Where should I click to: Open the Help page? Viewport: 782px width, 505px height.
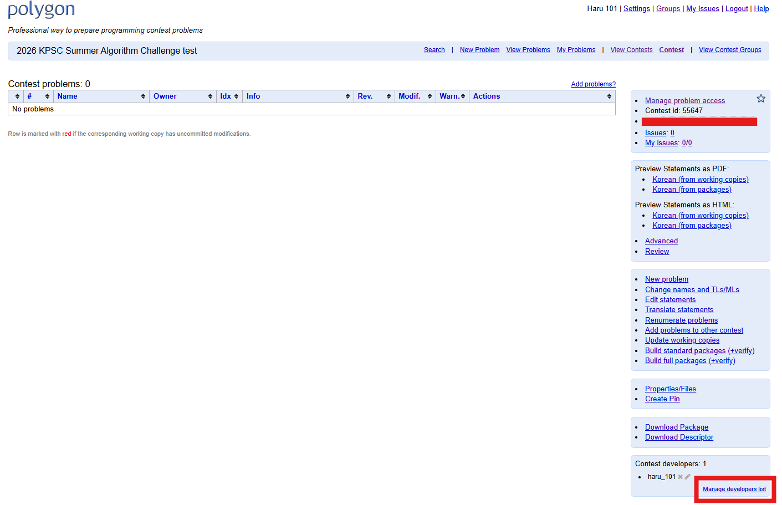tap(761, 9)
